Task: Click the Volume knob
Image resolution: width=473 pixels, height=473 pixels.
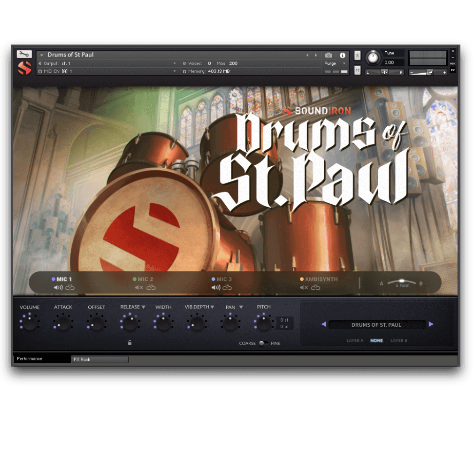Action: tap(30, 323)
